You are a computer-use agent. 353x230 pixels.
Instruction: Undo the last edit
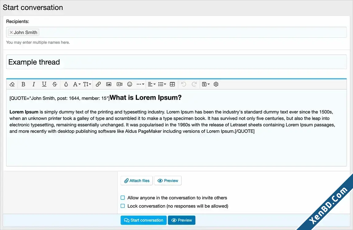[183, 84]
